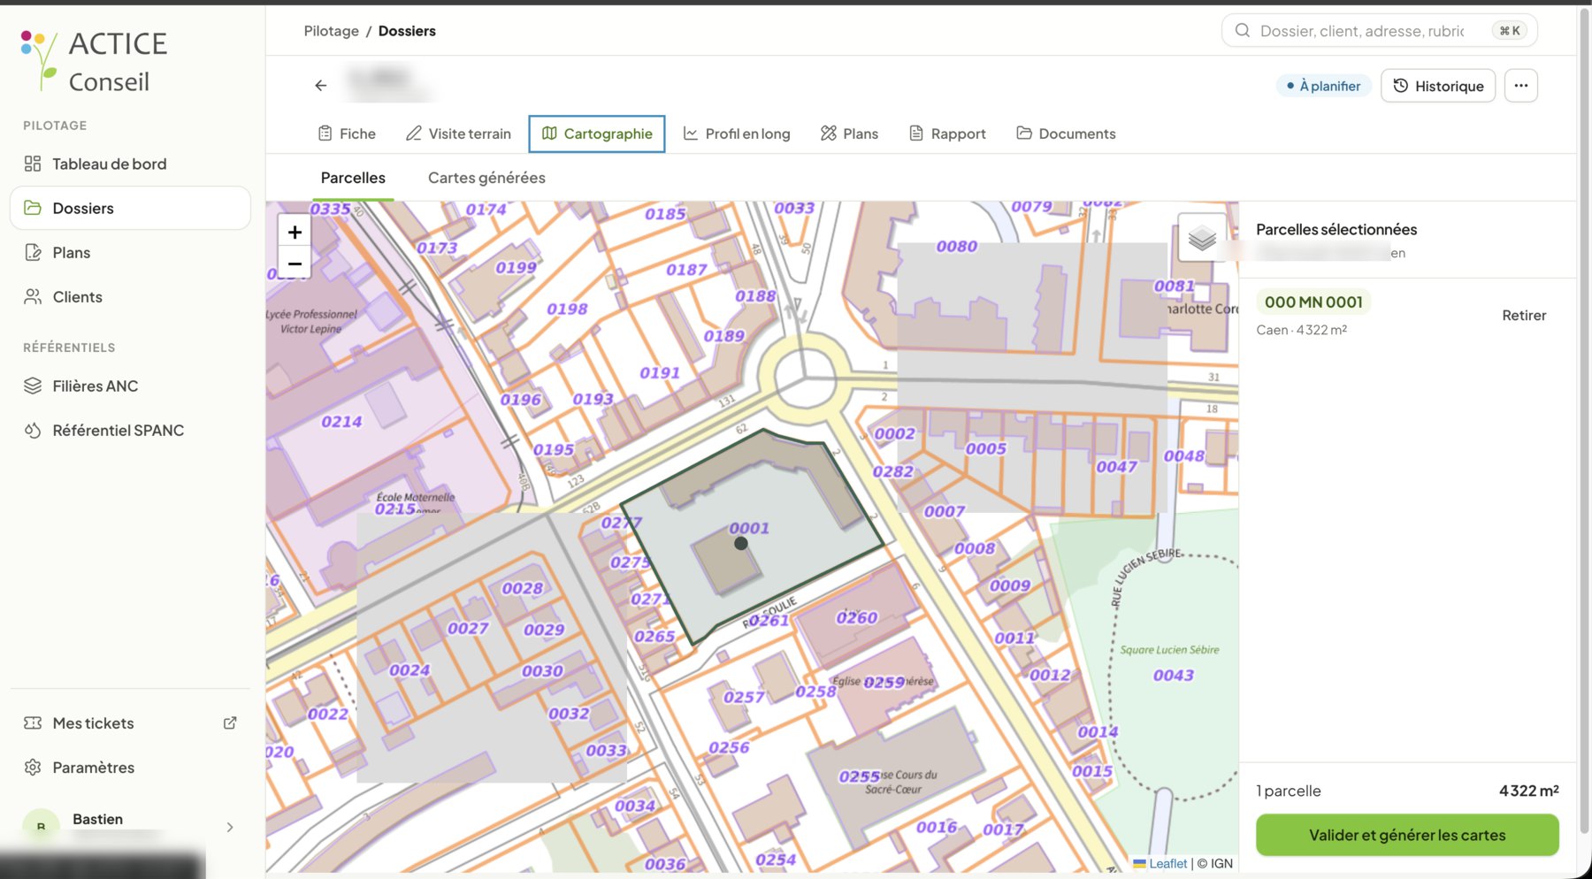Click the Clients people icon
Viewport: 1592px width, 879px height.
pyautogui.click(x=33, y=297)
